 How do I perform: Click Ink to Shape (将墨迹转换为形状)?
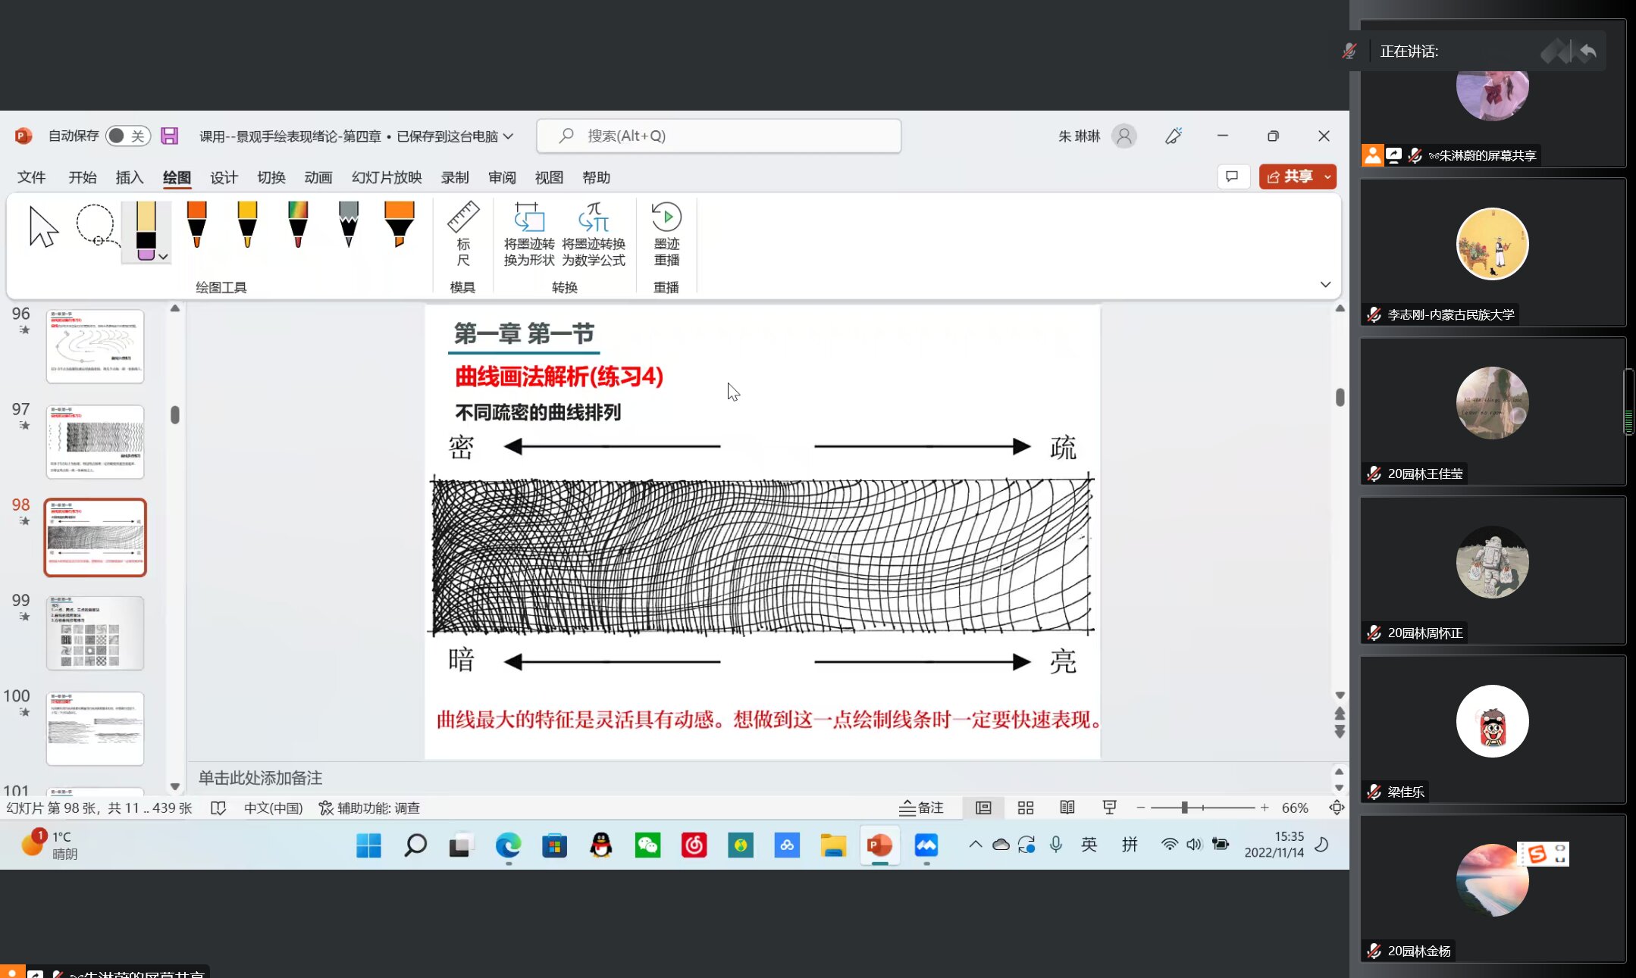coord(529,233)
